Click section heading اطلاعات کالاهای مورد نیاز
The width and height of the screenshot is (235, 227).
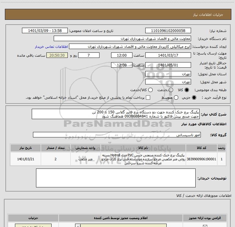(204, 124)
